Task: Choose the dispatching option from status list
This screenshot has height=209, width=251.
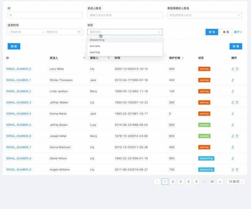Action: (97, 40)
